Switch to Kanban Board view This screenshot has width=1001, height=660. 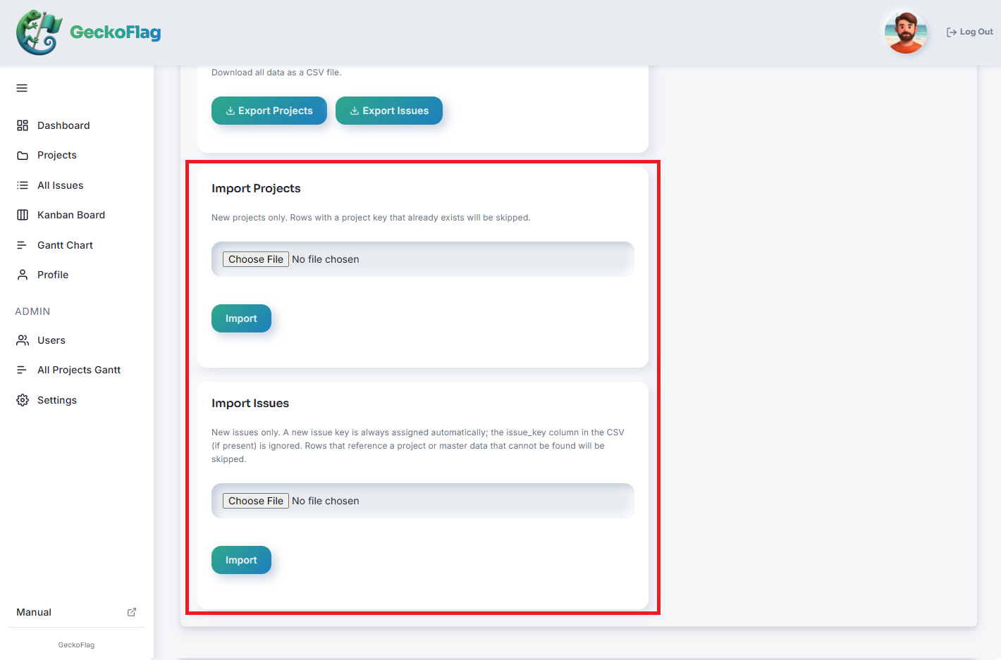71,215
